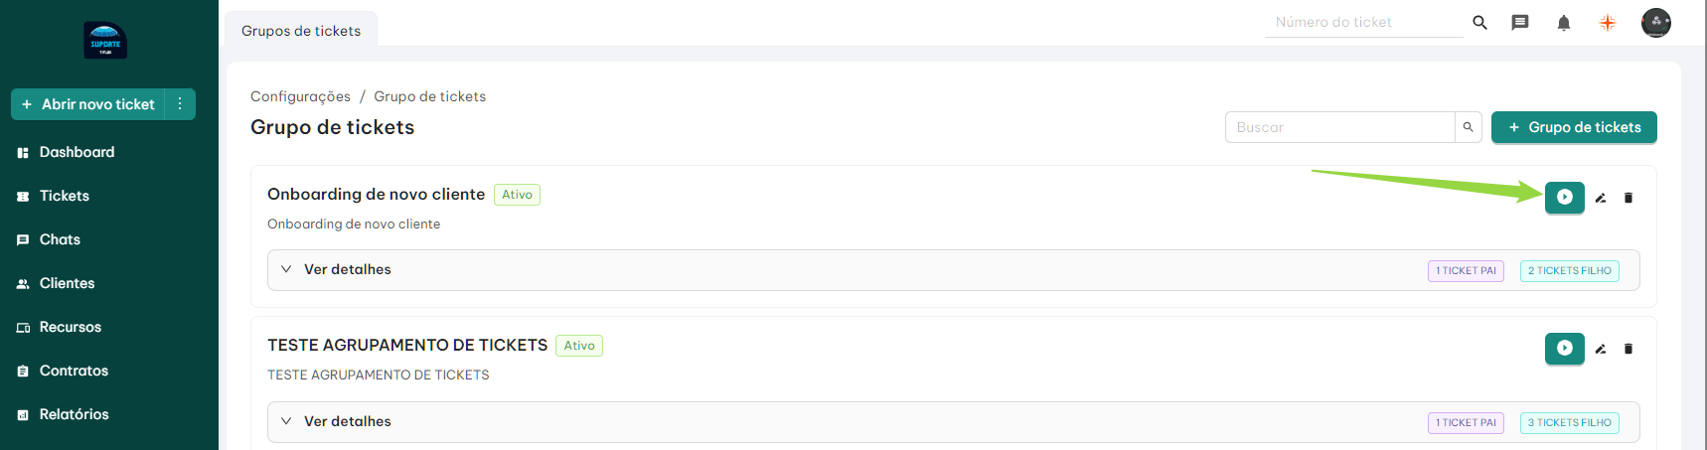The image size is (1707, 450).
Task: Switch to the Grupos de tickets tab
Action: (301, 31)
